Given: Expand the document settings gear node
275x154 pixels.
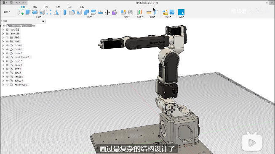Looking at the screenshot, I should (x=3, y=30).
